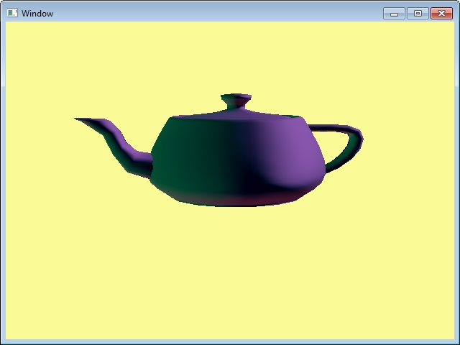Click the empty middle of the title bar

point(216,13)
